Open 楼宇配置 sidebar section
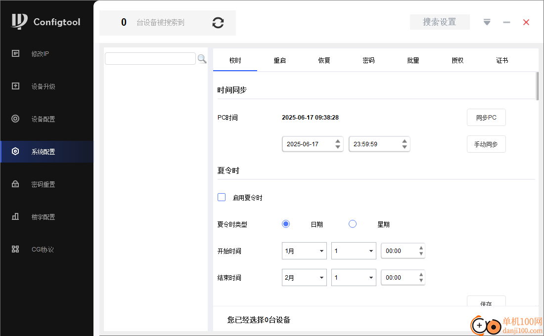The width and height of the screenshot is (544, 336). pyautogui.click(x=47, y=217)
